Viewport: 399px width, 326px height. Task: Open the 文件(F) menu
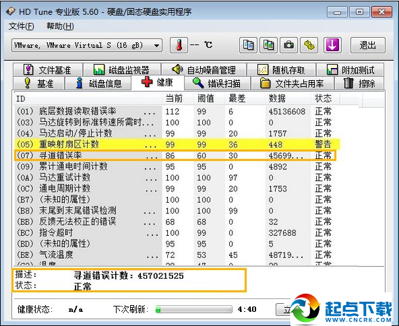click(x=21, y=26)
